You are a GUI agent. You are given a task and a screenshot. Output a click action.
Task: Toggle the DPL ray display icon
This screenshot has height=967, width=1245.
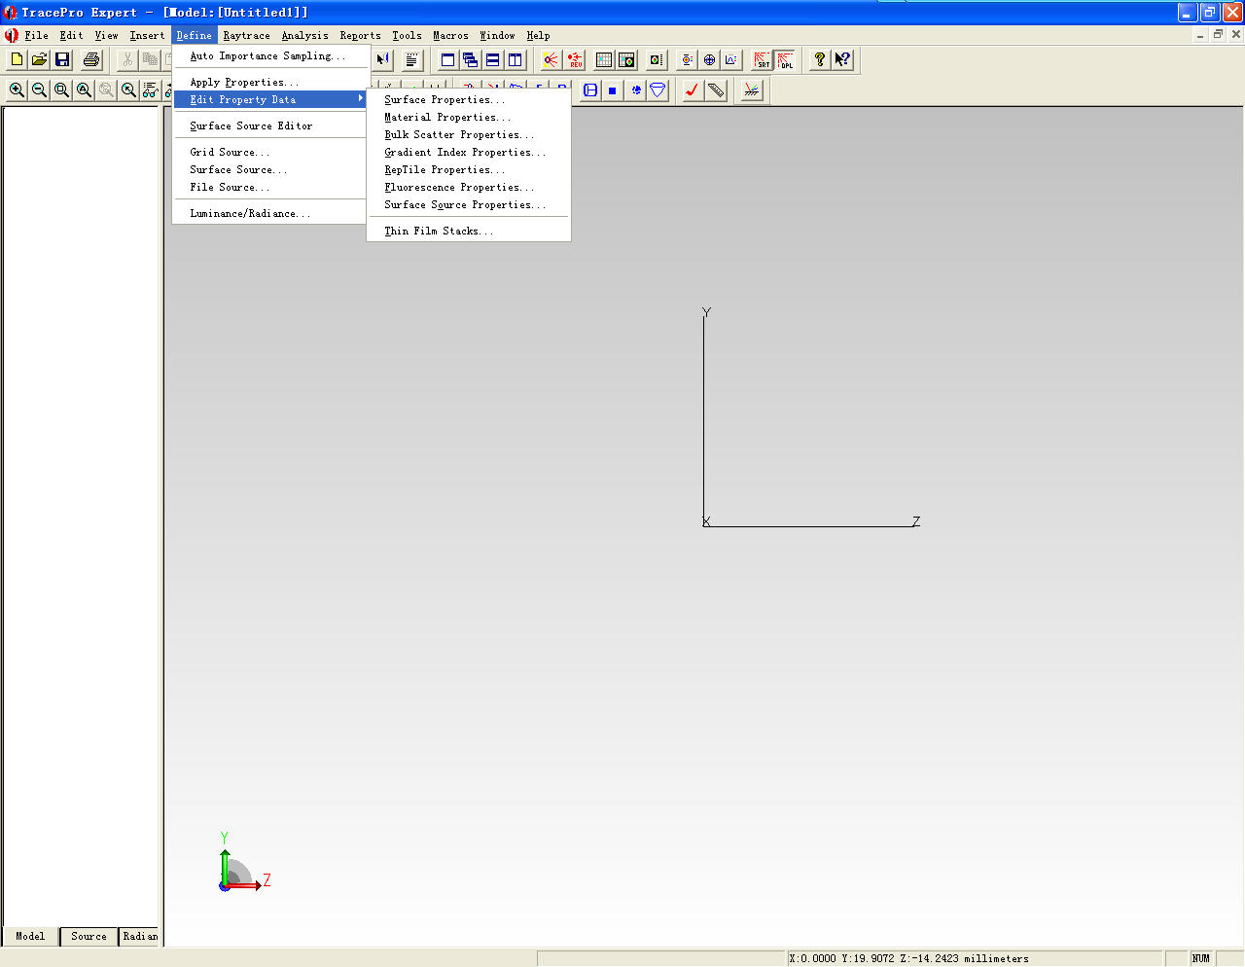coord(784,59)
